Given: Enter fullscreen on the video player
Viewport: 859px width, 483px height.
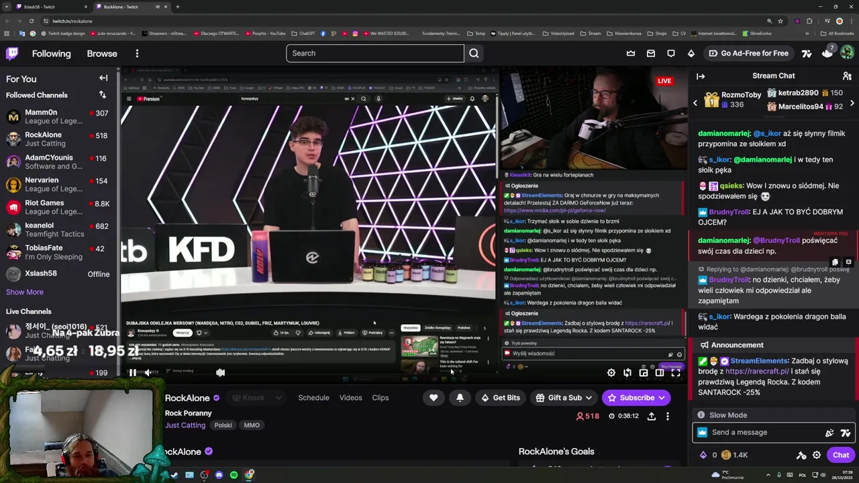Looking at the screenshot, I should [676, 373].
